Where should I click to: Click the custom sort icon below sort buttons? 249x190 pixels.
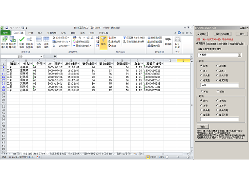point(98,46)
